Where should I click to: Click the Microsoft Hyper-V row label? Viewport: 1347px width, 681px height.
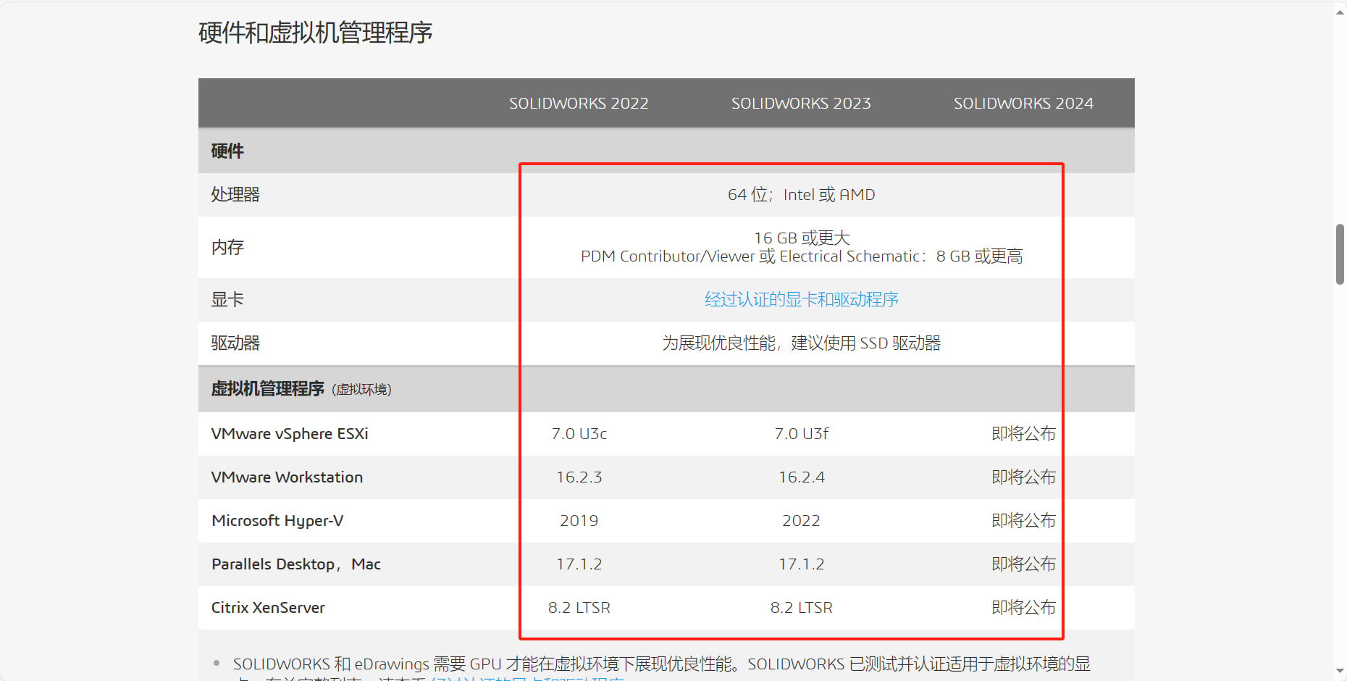pos(277,521)
